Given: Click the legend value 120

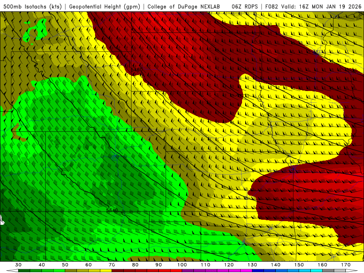Looking at the screenshot, I should click(x=229, y=265).
